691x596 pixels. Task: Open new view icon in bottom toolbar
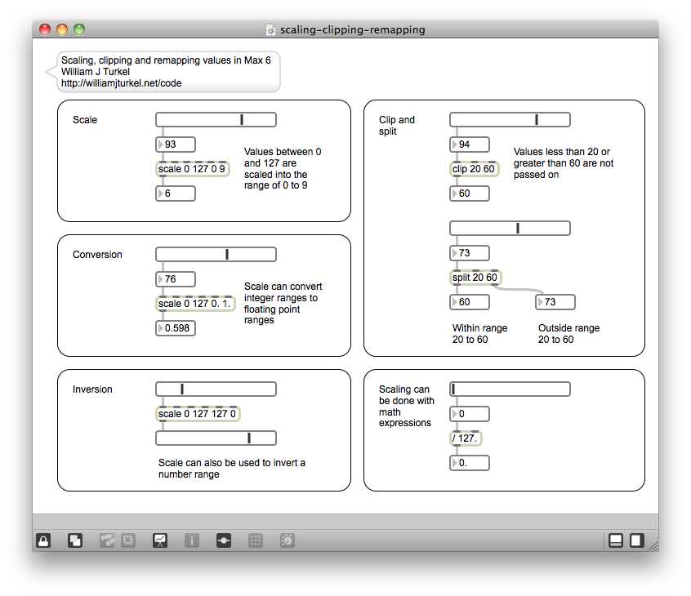pos(74,540)
